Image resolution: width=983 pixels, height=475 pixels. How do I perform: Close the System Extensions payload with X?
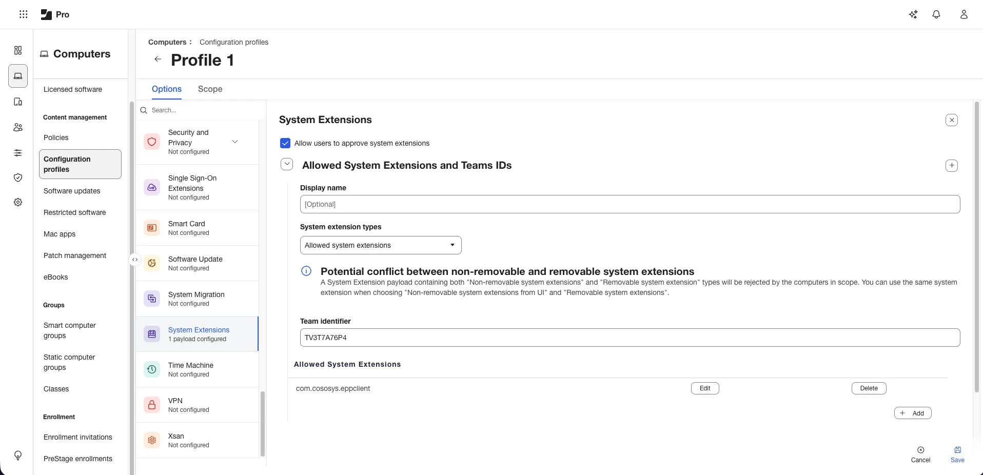coord(952,120)
